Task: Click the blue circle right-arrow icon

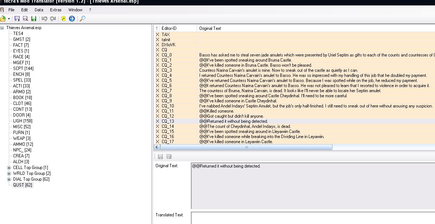Action: pyautogui.click(x=72, y=19)
